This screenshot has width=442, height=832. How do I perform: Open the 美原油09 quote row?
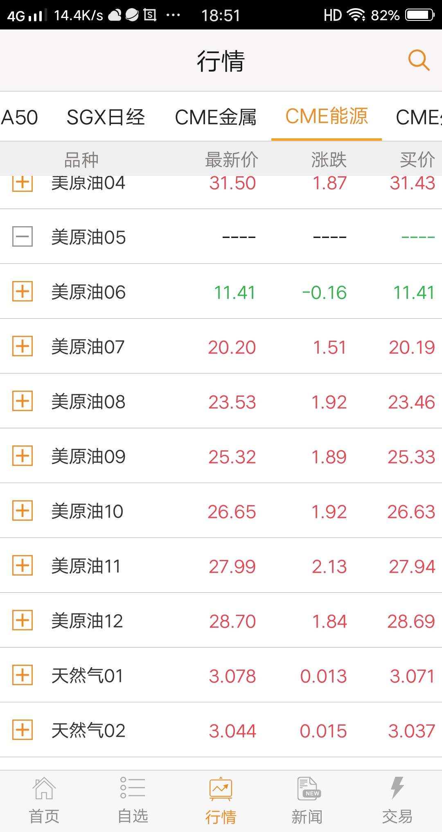point(221,456)
